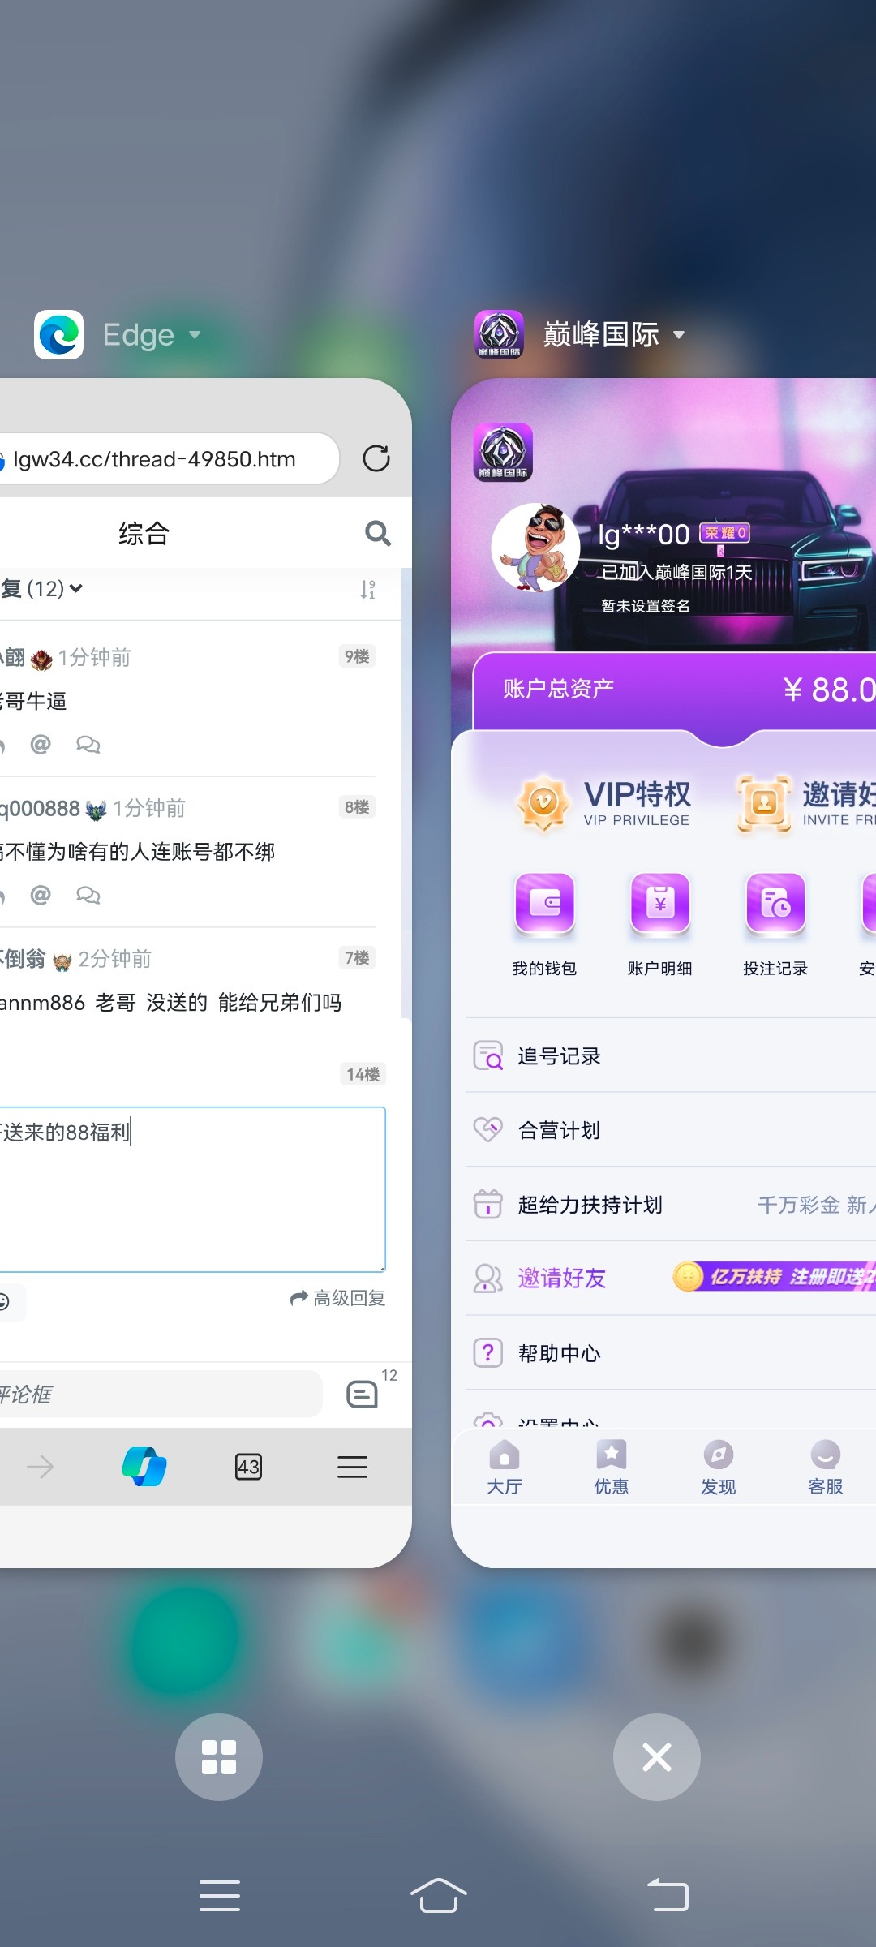
Task: Click the reply text box containing 88福利
Action: point(191,1188)
